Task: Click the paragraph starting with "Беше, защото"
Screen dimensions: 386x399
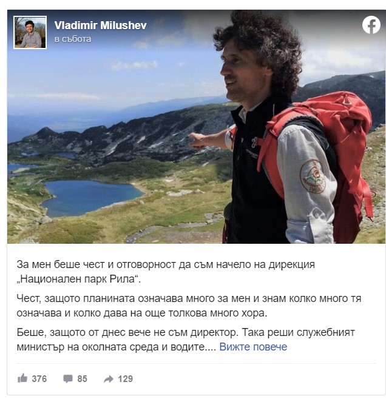Action: (186, 340)
